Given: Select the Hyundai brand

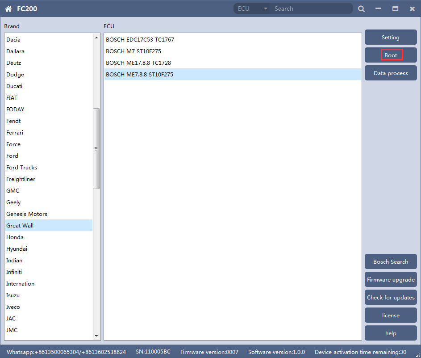Looking at the screenshot, I should point(49,248).
